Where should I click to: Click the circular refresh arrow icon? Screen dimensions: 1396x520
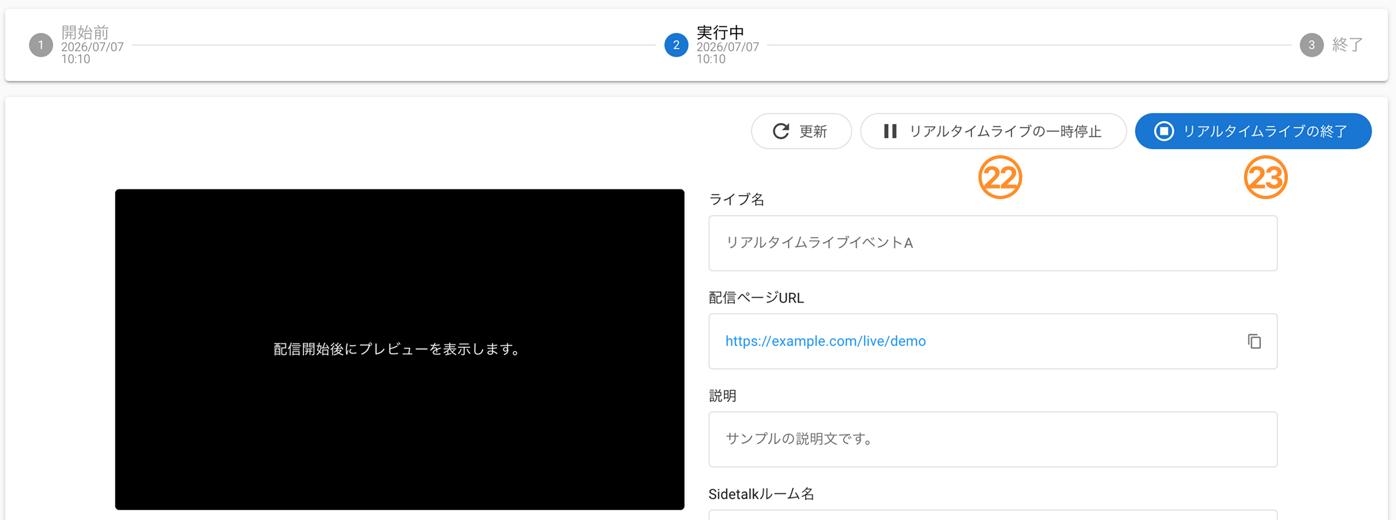781,131
